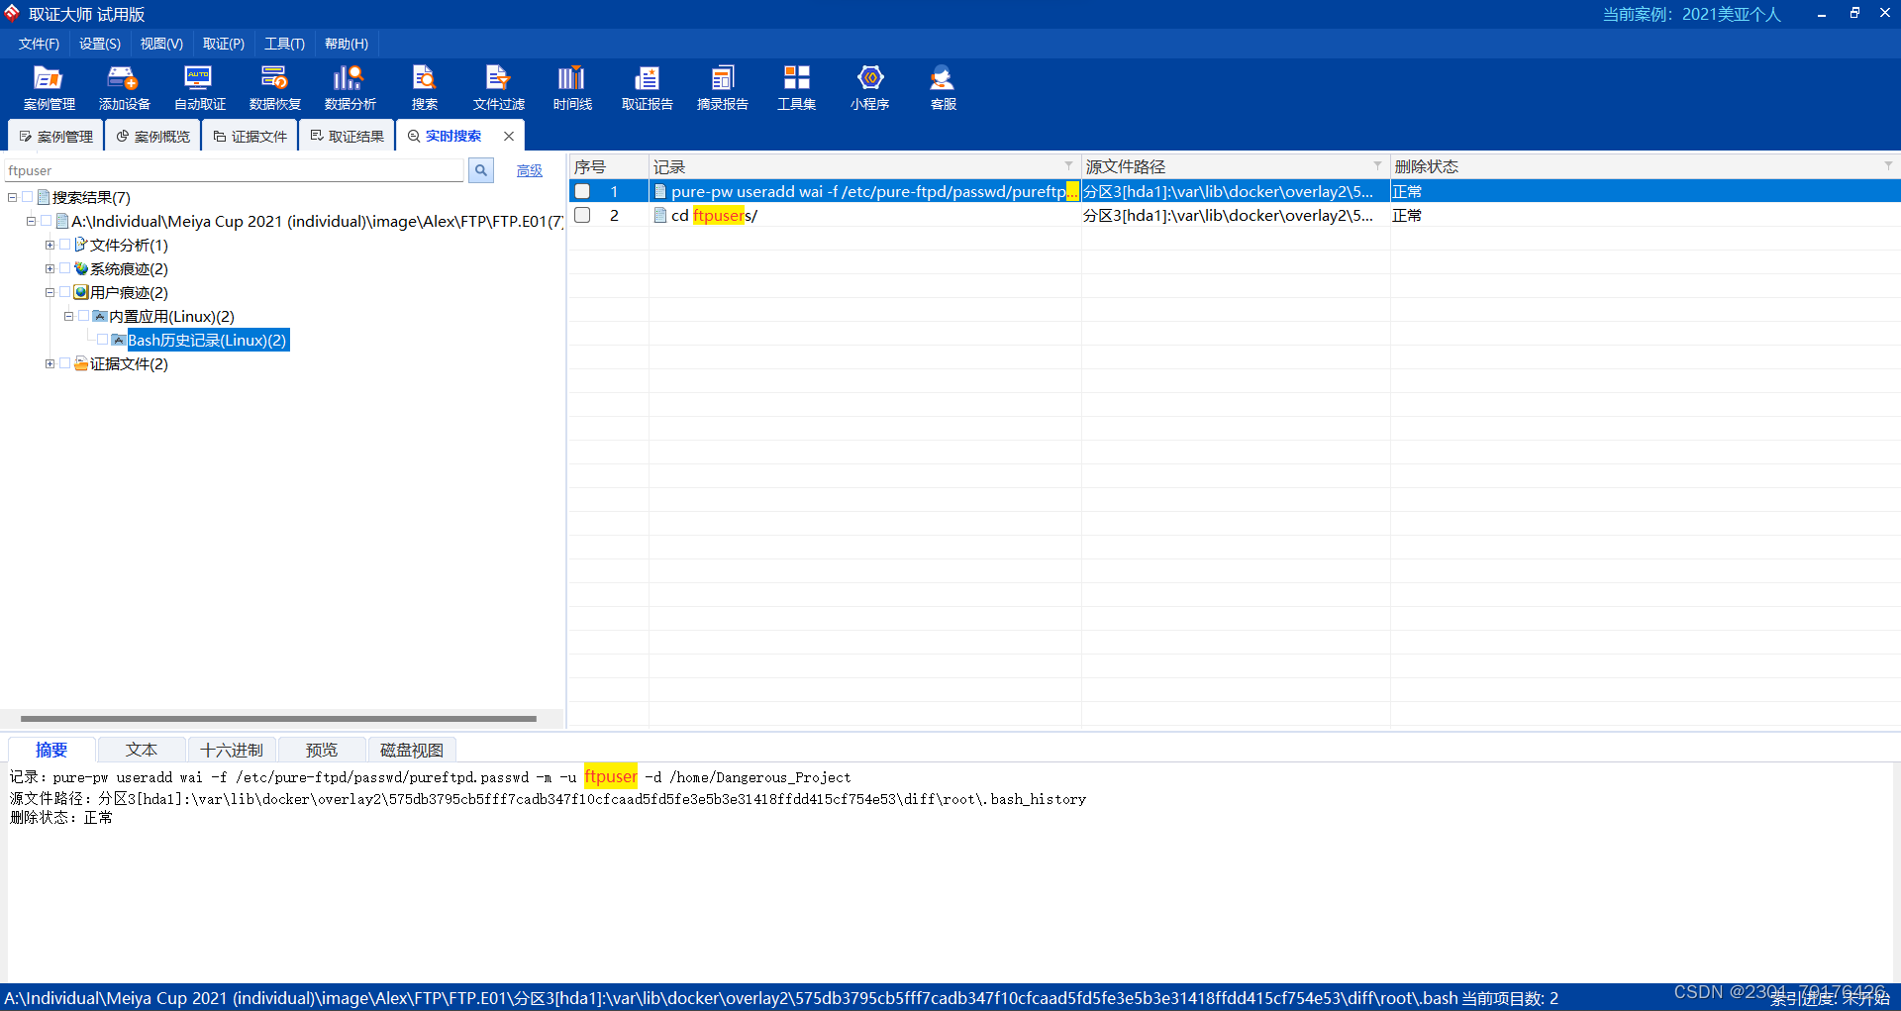Open the 设置(S) menu

[x=100, y=44]
